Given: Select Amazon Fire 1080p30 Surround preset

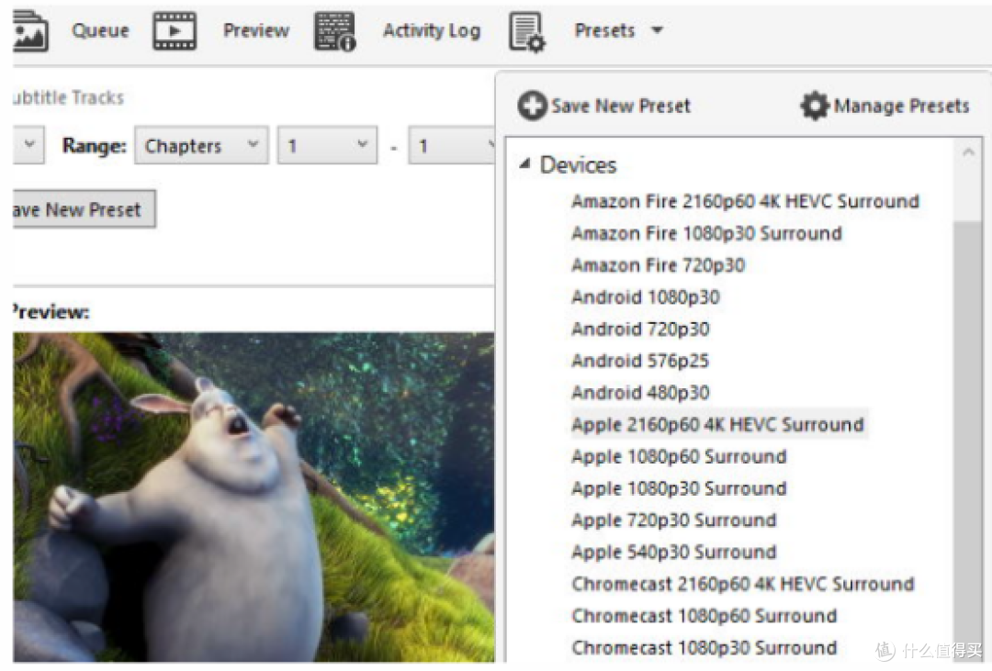Looking at the screenshot, I should point(706,233).
